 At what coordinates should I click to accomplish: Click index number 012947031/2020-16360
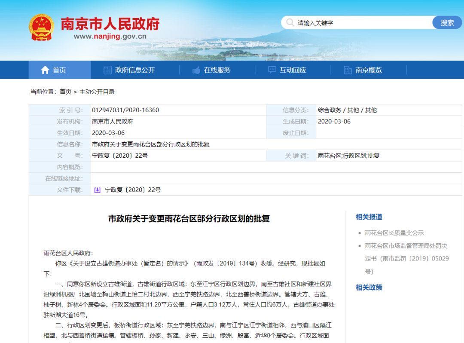coord(125,110)
